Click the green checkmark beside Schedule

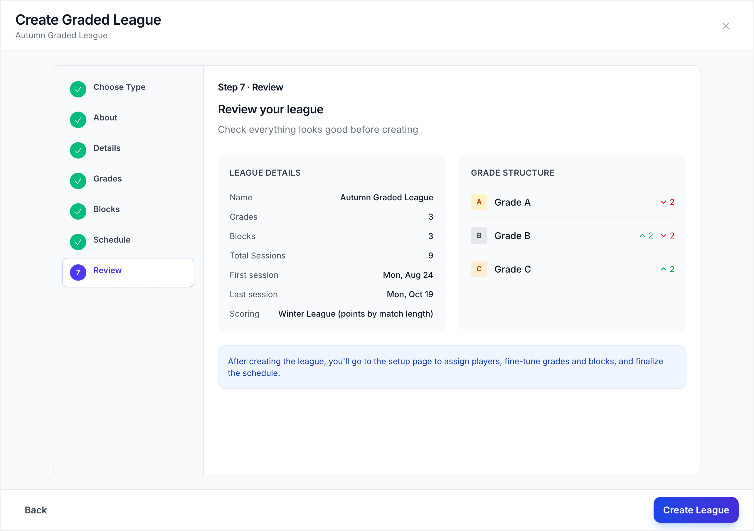point(78,242)
